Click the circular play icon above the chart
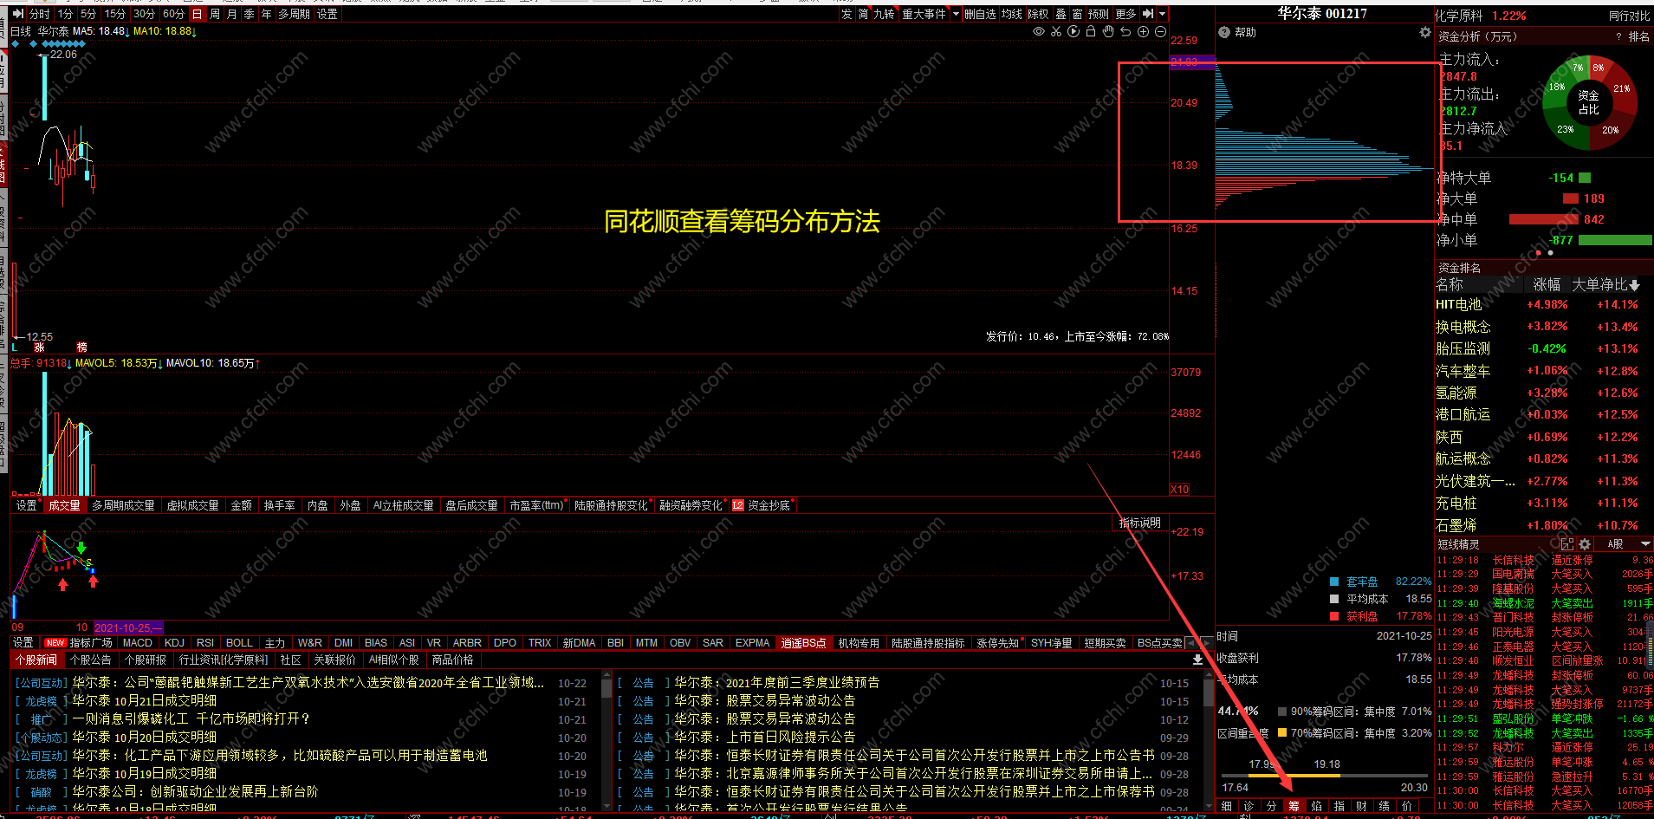This screenshot has height=819, width=1654. coord(1073,31)
